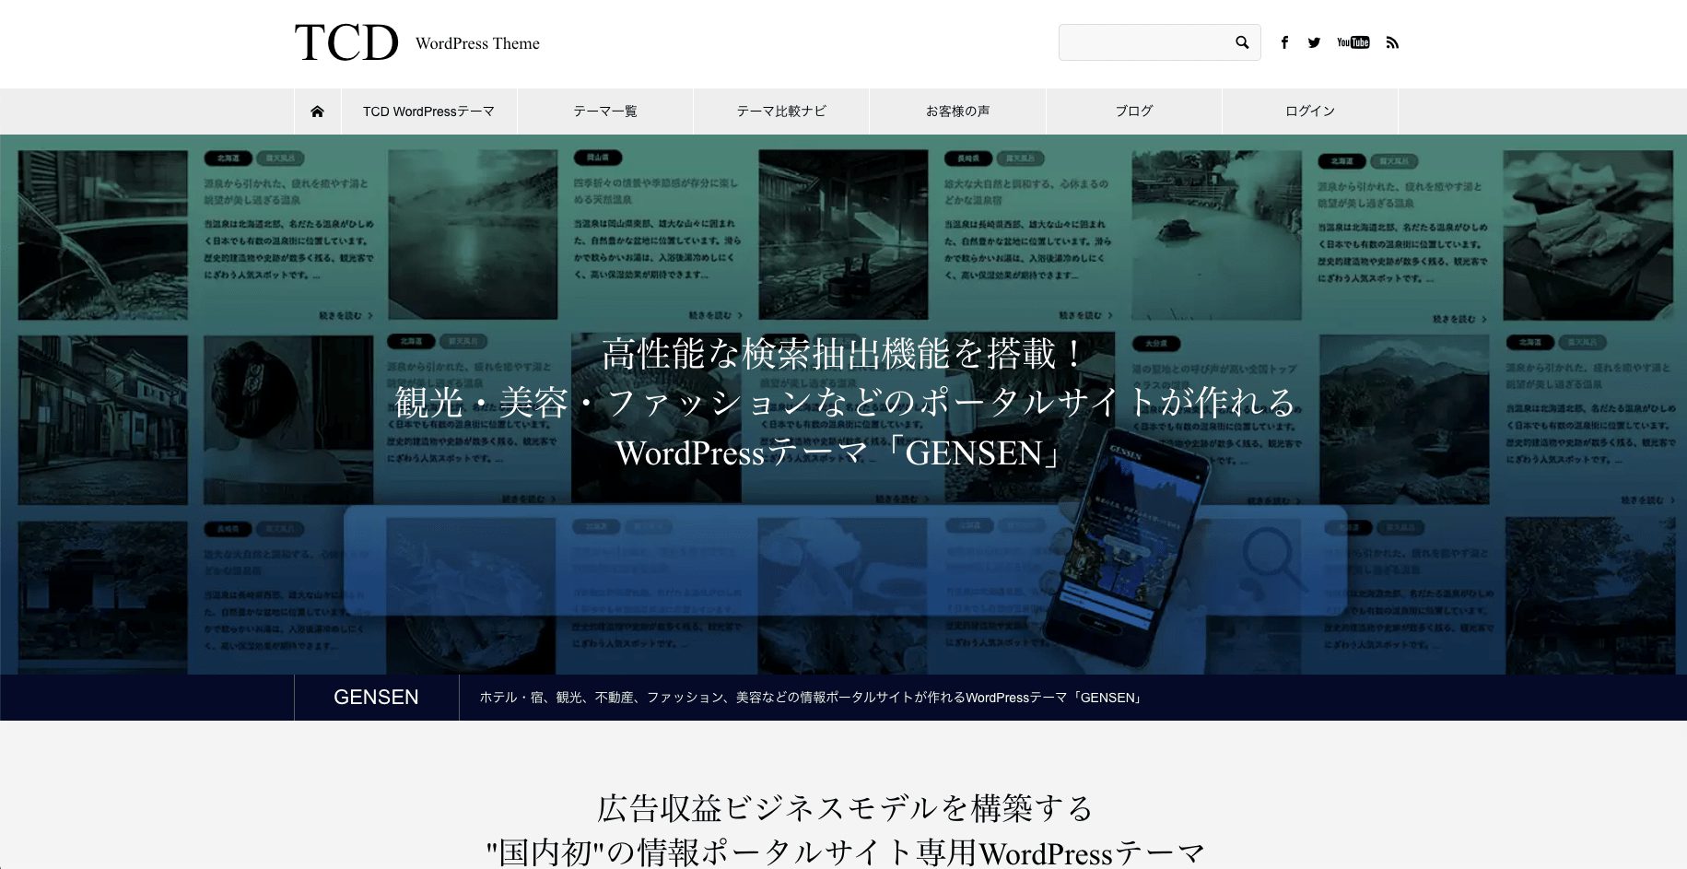View the お客様の声 page
Image resolution: width=1687 pixels, height=869 pixels.
coord(957,111)
